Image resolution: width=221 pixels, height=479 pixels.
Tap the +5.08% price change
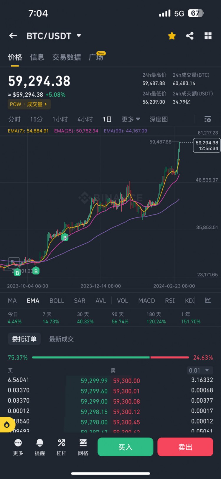[55, 95]
